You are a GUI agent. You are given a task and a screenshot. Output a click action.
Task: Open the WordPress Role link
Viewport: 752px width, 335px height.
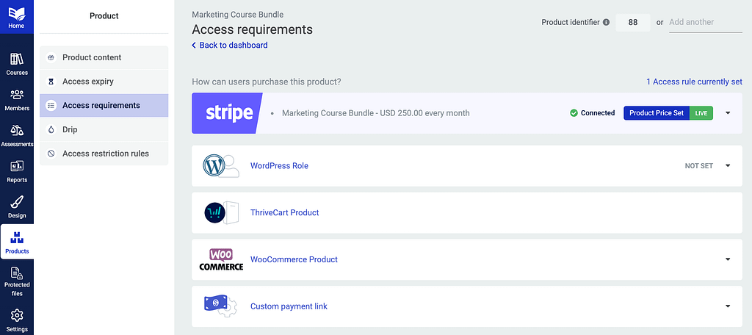tap(279, 165)
